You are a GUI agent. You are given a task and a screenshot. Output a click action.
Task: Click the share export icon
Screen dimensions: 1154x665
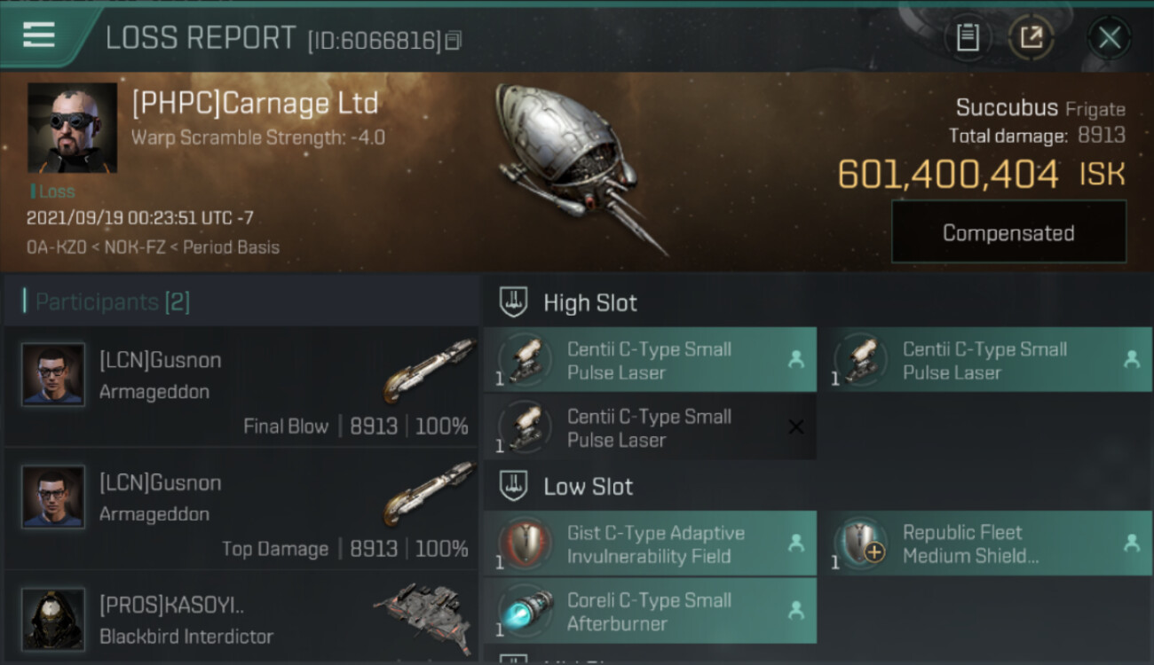pos(1031,37)
